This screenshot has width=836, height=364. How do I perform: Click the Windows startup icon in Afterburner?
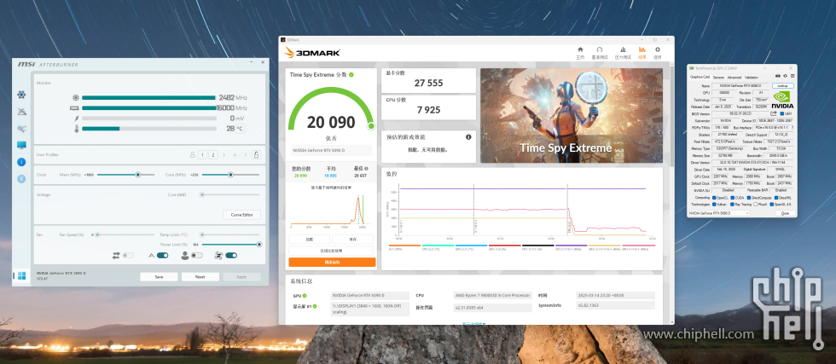[21, 275]
